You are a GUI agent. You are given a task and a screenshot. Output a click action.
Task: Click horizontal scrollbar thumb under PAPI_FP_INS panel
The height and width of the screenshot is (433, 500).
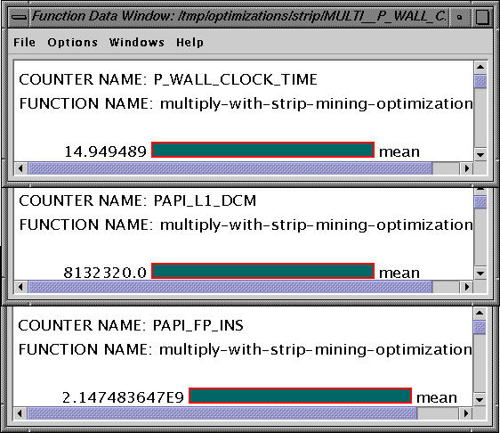[x=222, y=413]
